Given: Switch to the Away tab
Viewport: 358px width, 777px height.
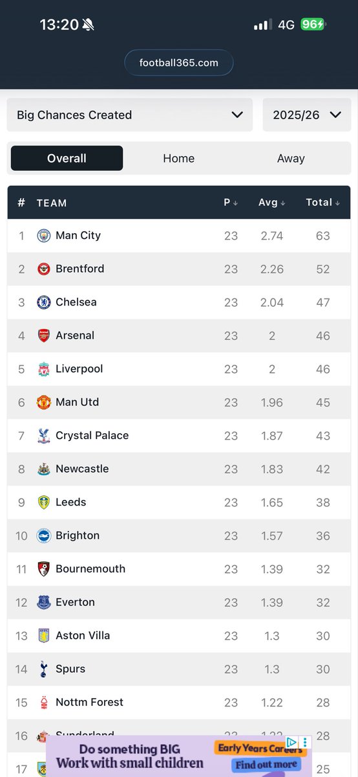Looking at the screenshot, I should 291,158.
